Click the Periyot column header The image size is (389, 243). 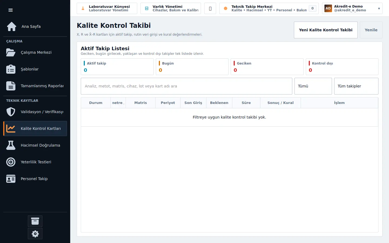(168, 103)
